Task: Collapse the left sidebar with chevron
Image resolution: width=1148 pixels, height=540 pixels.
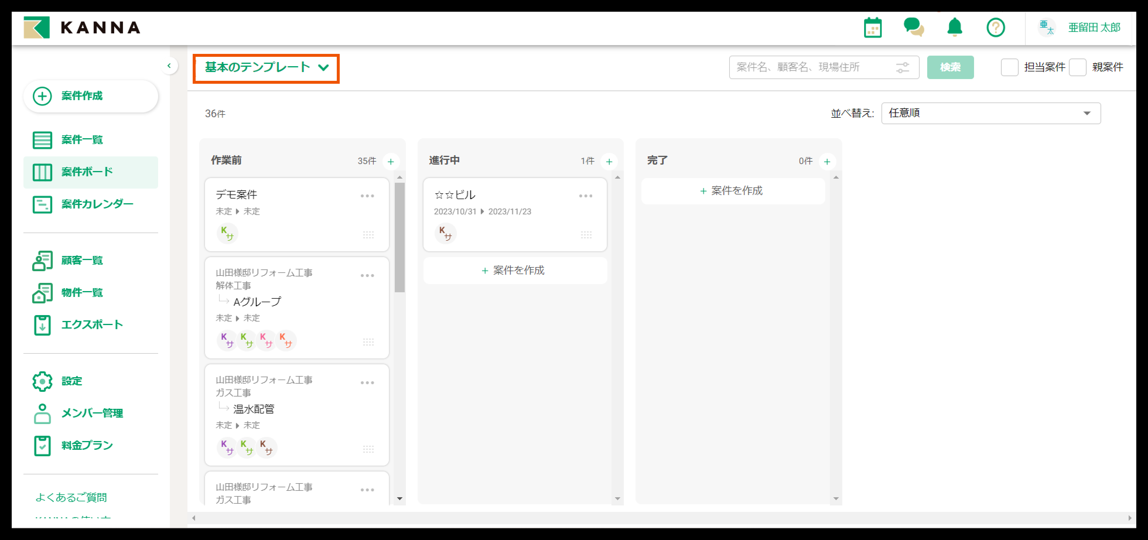Action: click(169, 66)
